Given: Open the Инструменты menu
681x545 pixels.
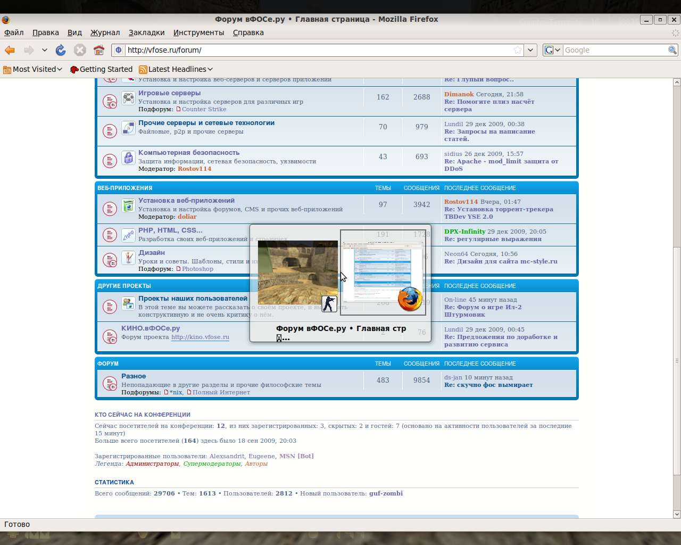Looking at the screenshot, I should (x=198, y=32).
